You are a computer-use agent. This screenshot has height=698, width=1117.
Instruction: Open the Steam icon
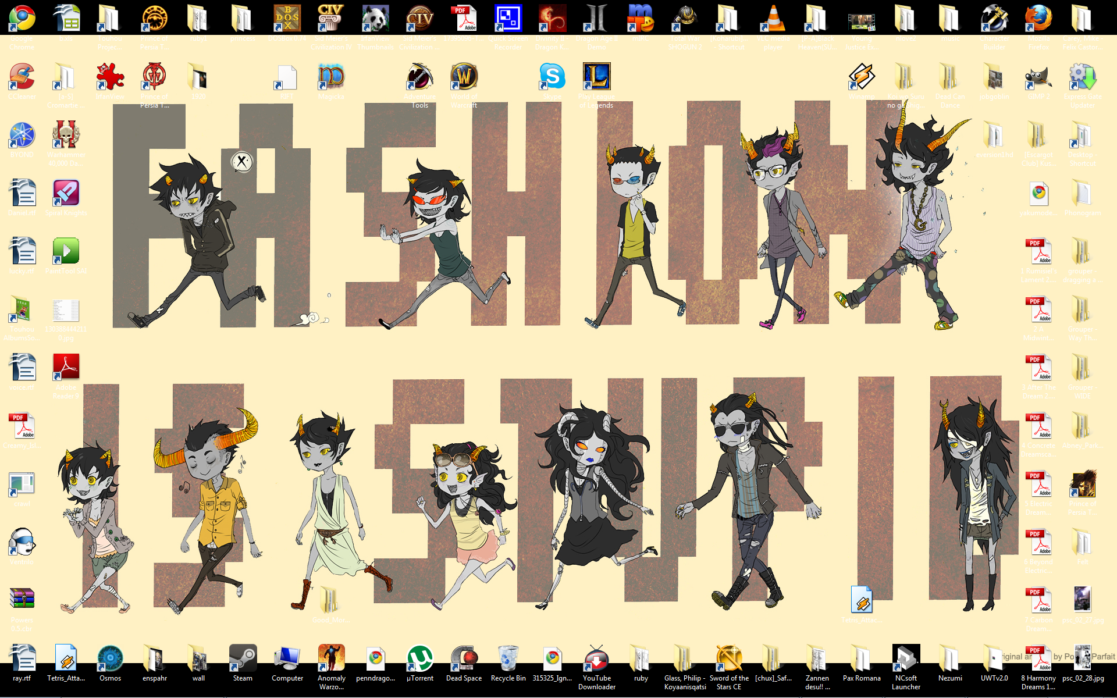click(243, 658)
